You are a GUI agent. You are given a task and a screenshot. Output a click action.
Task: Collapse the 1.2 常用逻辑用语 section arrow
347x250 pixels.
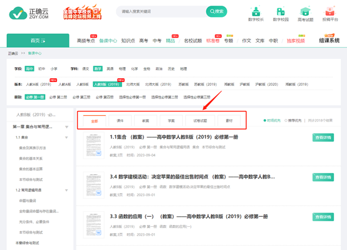click(66, 190)
